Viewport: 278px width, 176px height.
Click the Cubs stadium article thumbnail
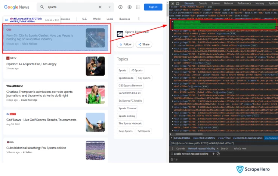(x=95, y=150)
